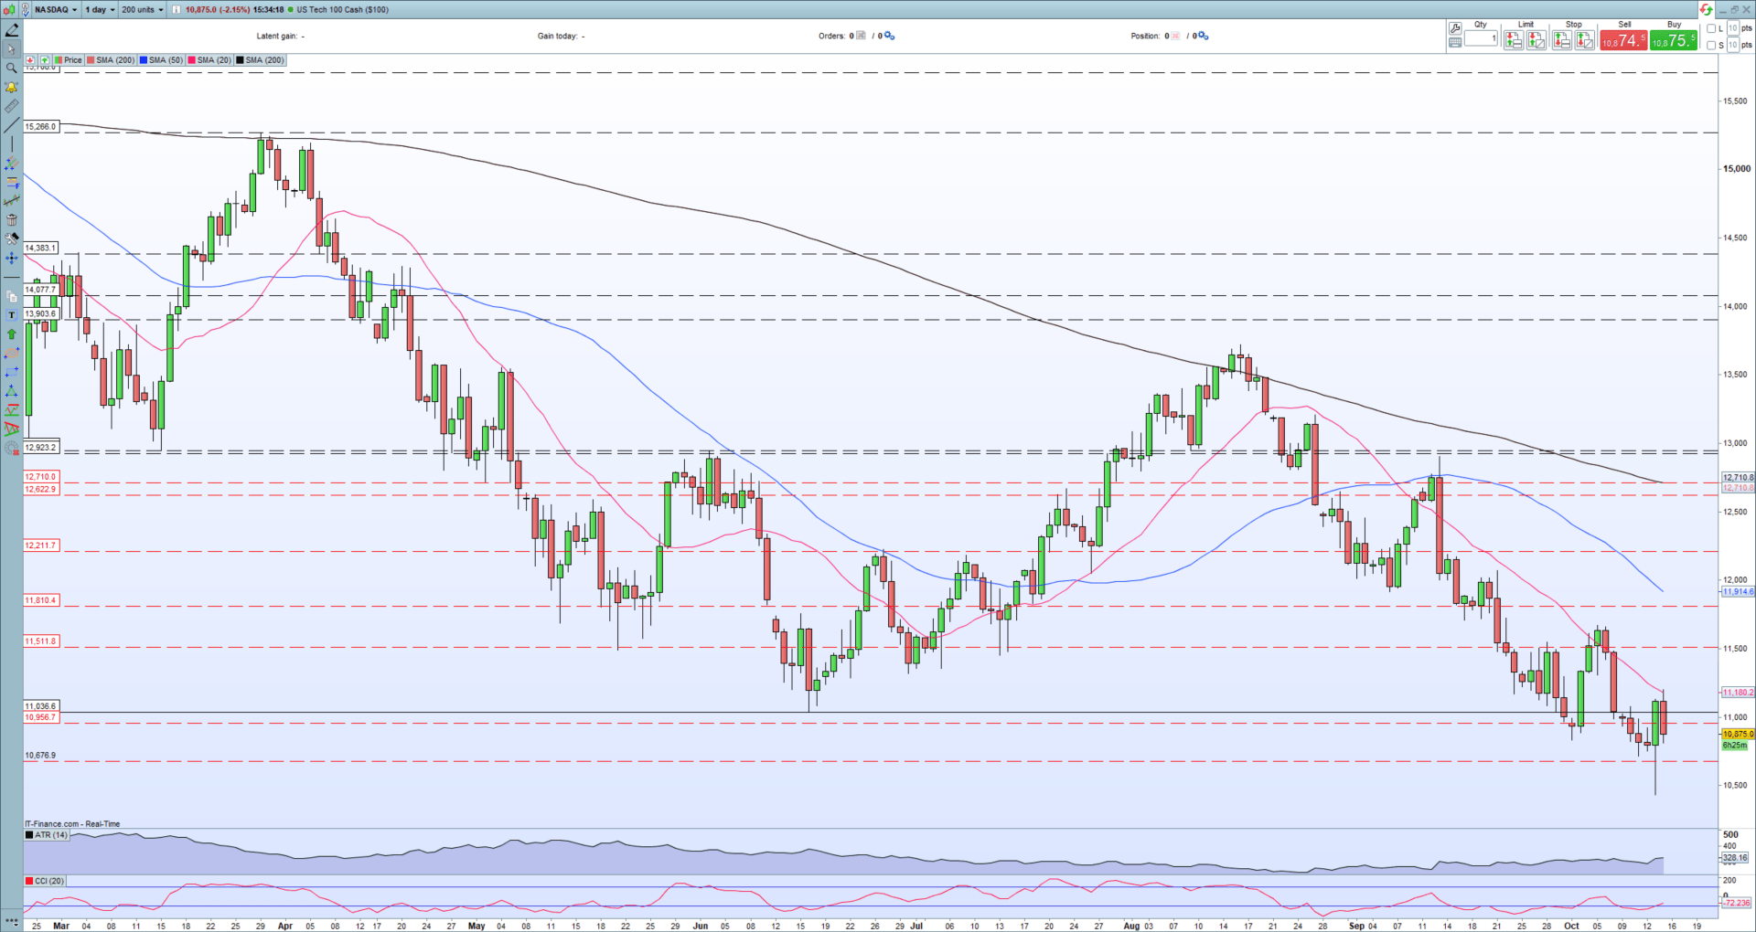Screen dimensions: 1756x932
Task: Click the 14,383.1 price level label
Action: pos(40,249)
